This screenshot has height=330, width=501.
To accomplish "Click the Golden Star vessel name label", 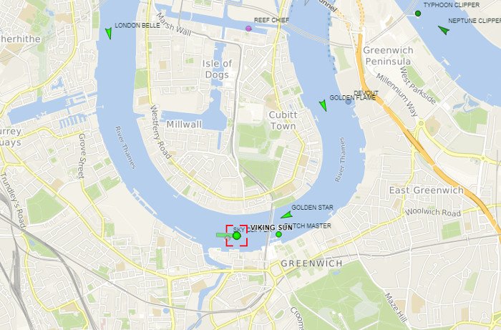I will click(x=312, y=208).
